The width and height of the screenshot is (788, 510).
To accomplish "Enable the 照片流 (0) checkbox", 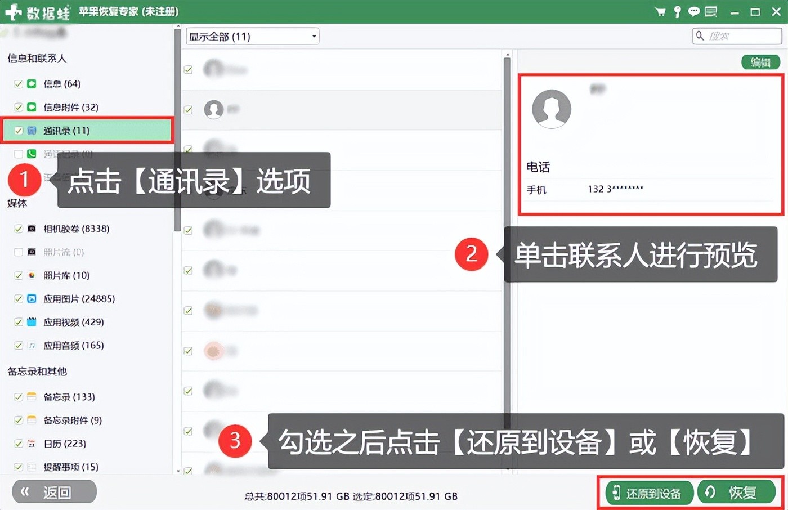I will (19, 252).
